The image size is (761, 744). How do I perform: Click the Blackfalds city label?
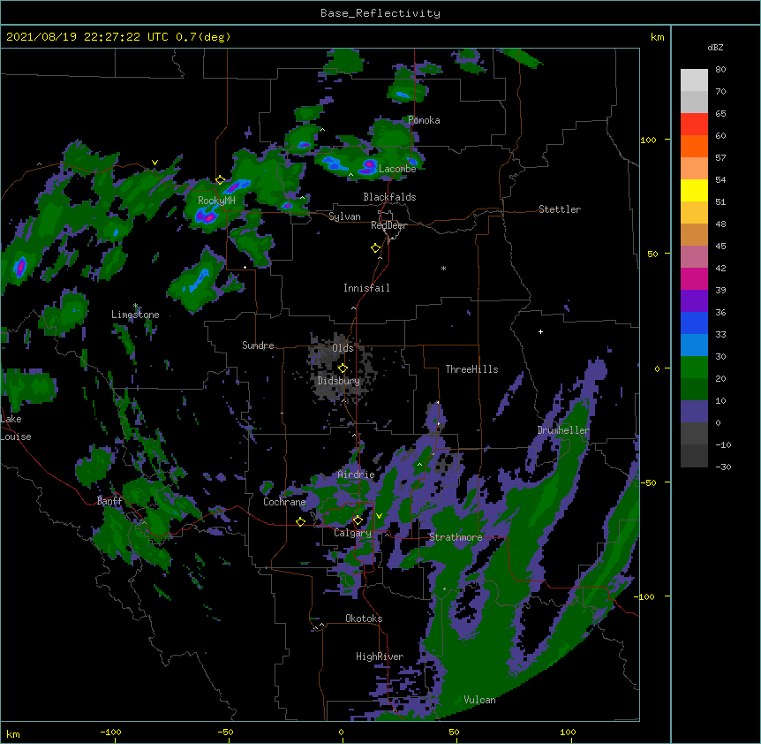(x=389, y=197)
